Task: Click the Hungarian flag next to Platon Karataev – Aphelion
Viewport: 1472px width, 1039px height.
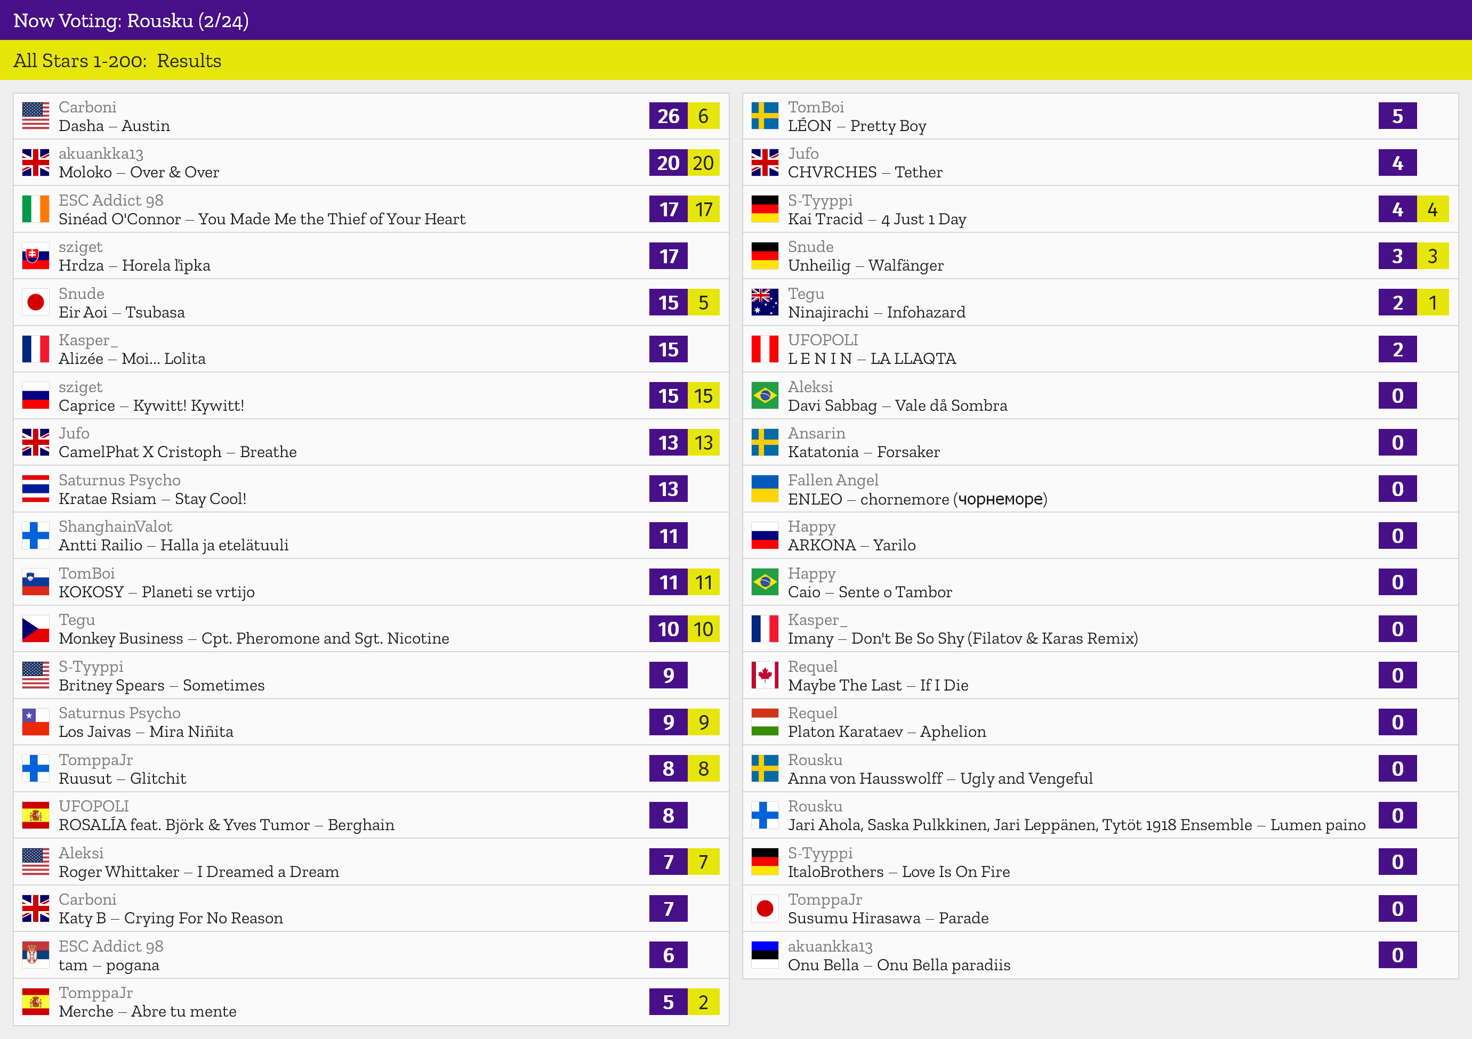Action: pyautogui.click(x=765, y=722)
